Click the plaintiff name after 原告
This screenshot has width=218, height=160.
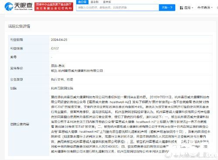[x=61, y=66]
